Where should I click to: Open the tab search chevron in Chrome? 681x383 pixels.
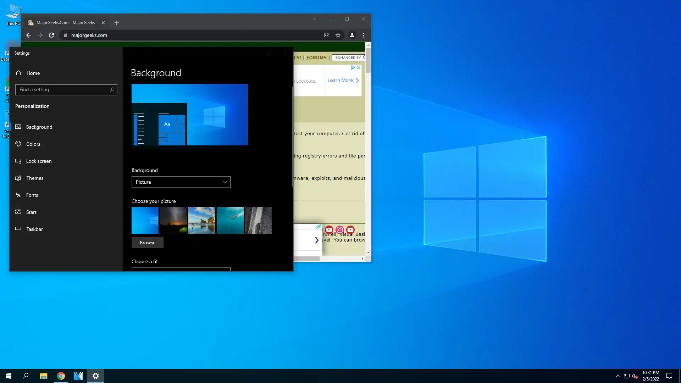pyautogui.click(x=314, y=19)
